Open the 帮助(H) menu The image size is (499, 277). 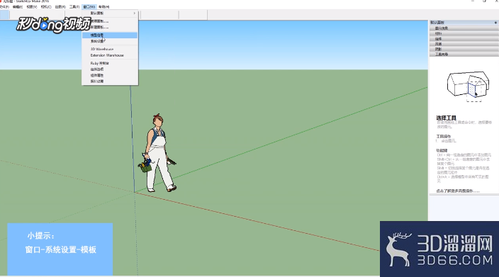[x=103, y=6]
